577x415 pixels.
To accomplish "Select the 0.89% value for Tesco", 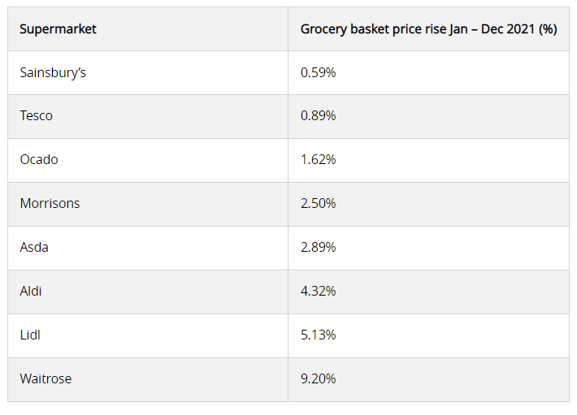I will [318, 116].
